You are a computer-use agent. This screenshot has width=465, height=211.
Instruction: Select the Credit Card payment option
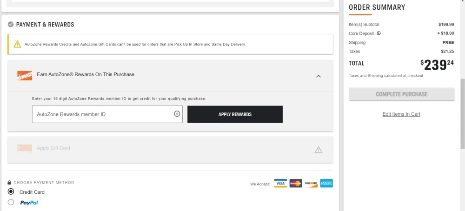11,191
